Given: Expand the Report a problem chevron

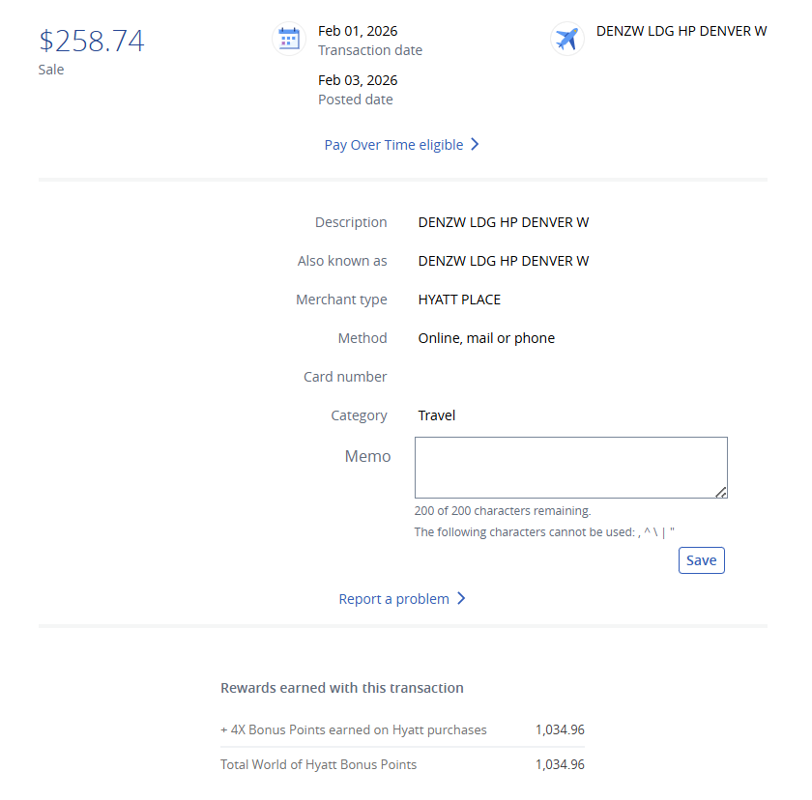Looking at the screenshot, I should pyautogui.click(x=462, y=598).
